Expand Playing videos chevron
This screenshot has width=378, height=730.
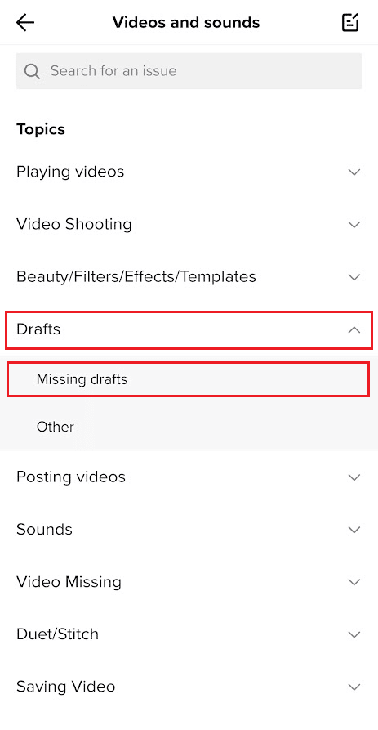354,172
